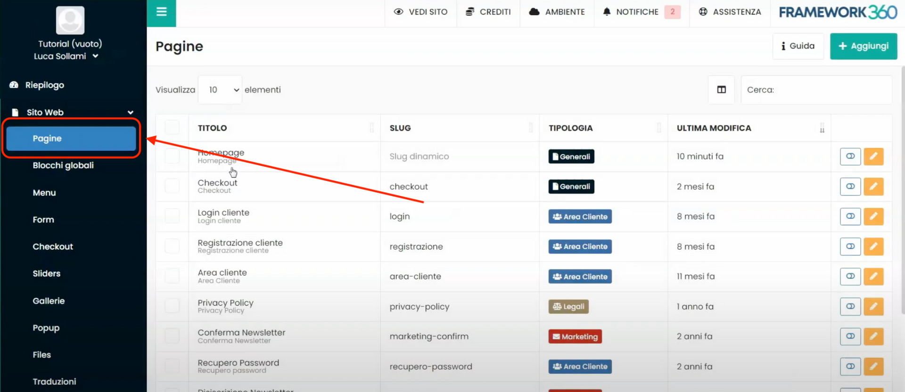Image resolution: width=905 pixels, height=392 pixels.
Task: Click the user avatar picture
Action: [x=70, y=20]
